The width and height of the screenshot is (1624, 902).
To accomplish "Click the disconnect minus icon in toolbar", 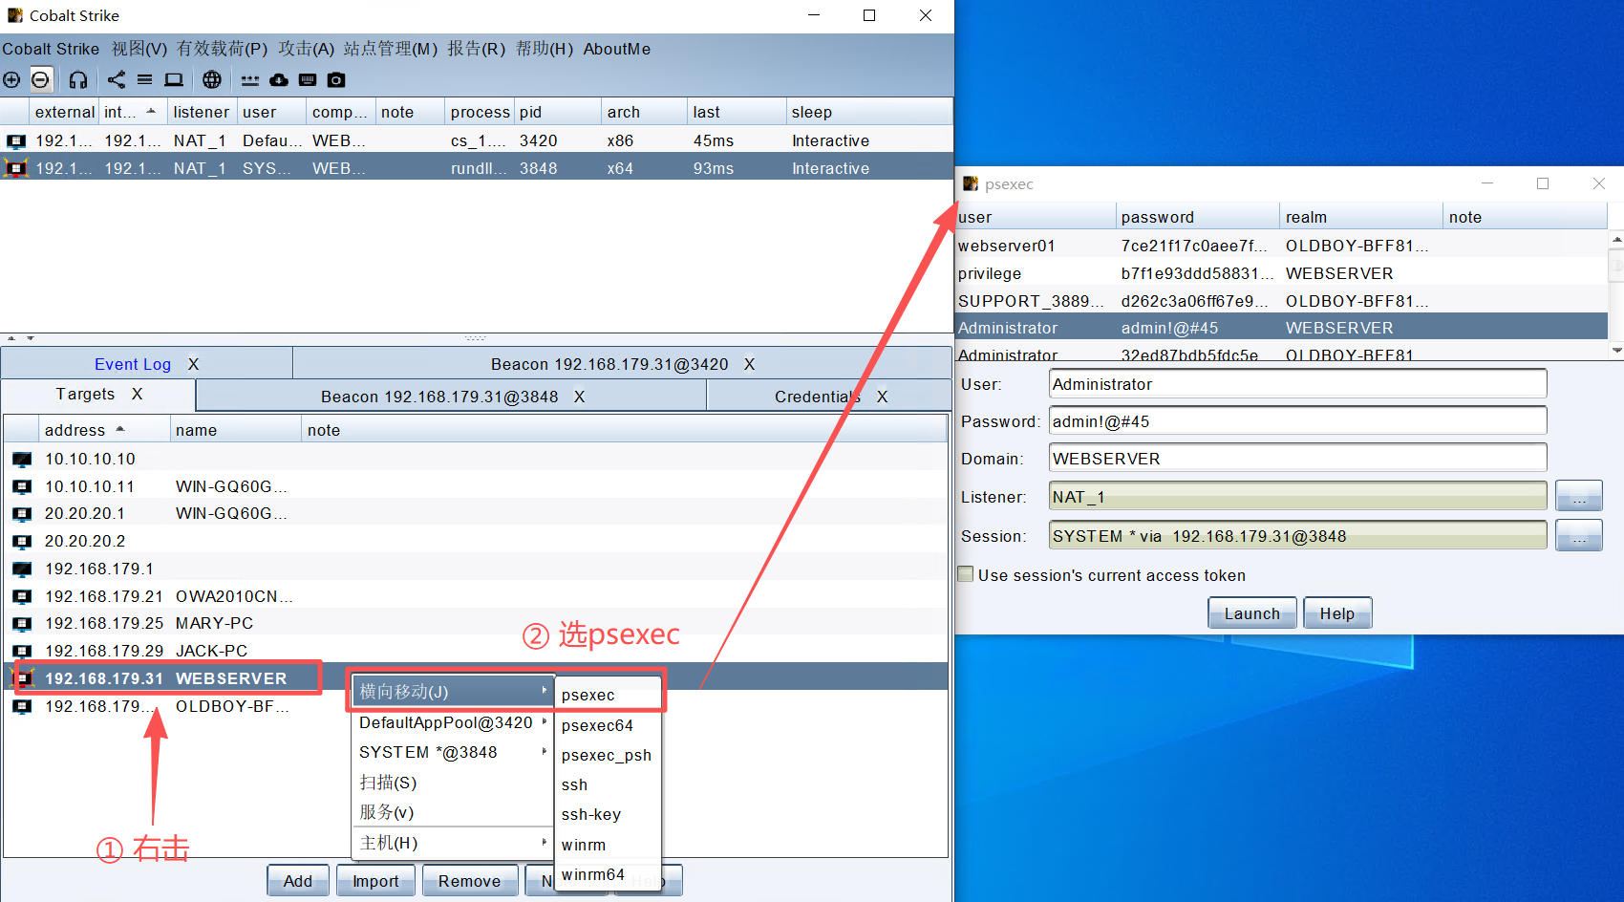I will point(40,80).
